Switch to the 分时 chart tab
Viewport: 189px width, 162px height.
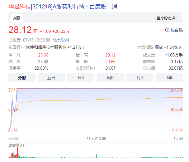pos(22,78)
